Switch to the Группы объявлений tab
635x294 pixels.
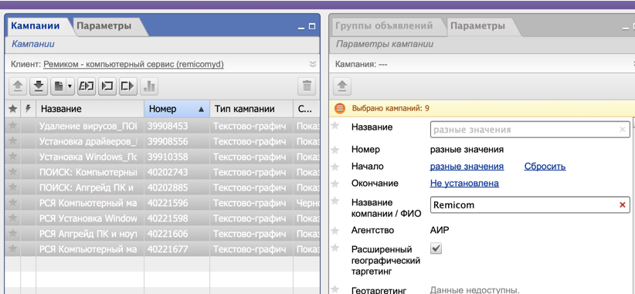tap(384, 26)
